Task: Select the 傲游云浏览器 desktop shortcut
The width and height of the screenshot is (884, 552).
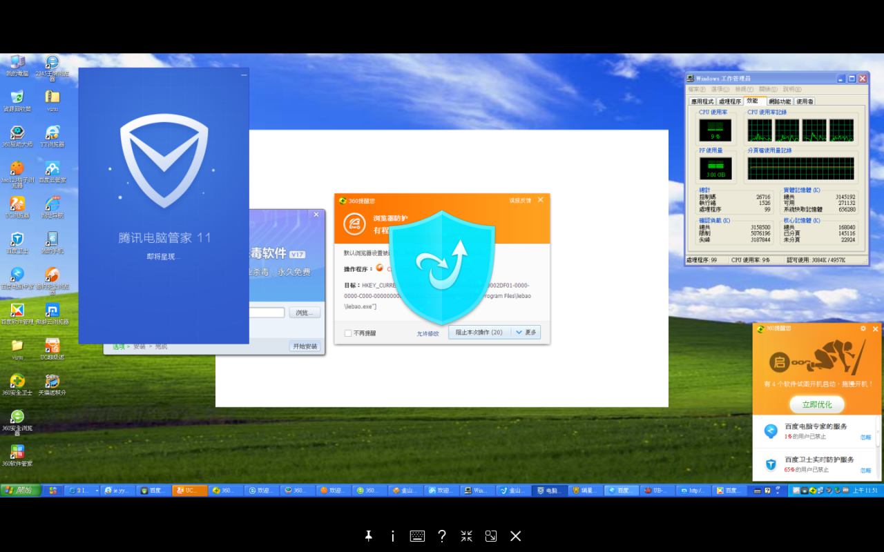Action: 52,315
